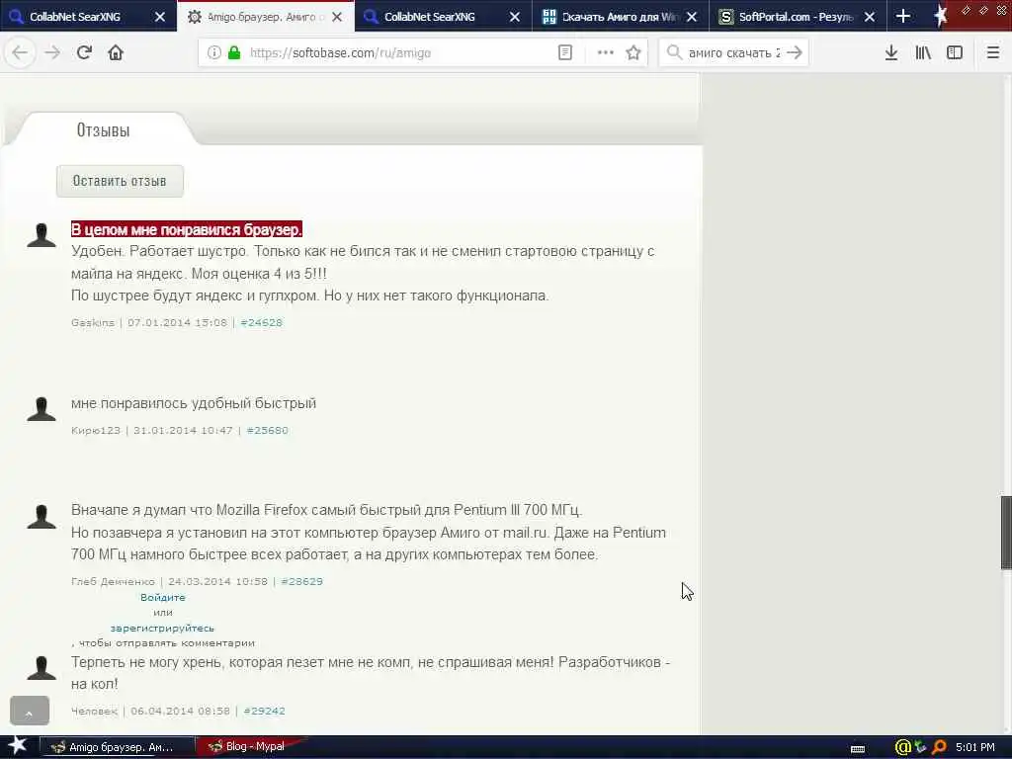This screenshot has width=1012, height=759.
Task: Open comment link #24628
Action: [261, 323]
